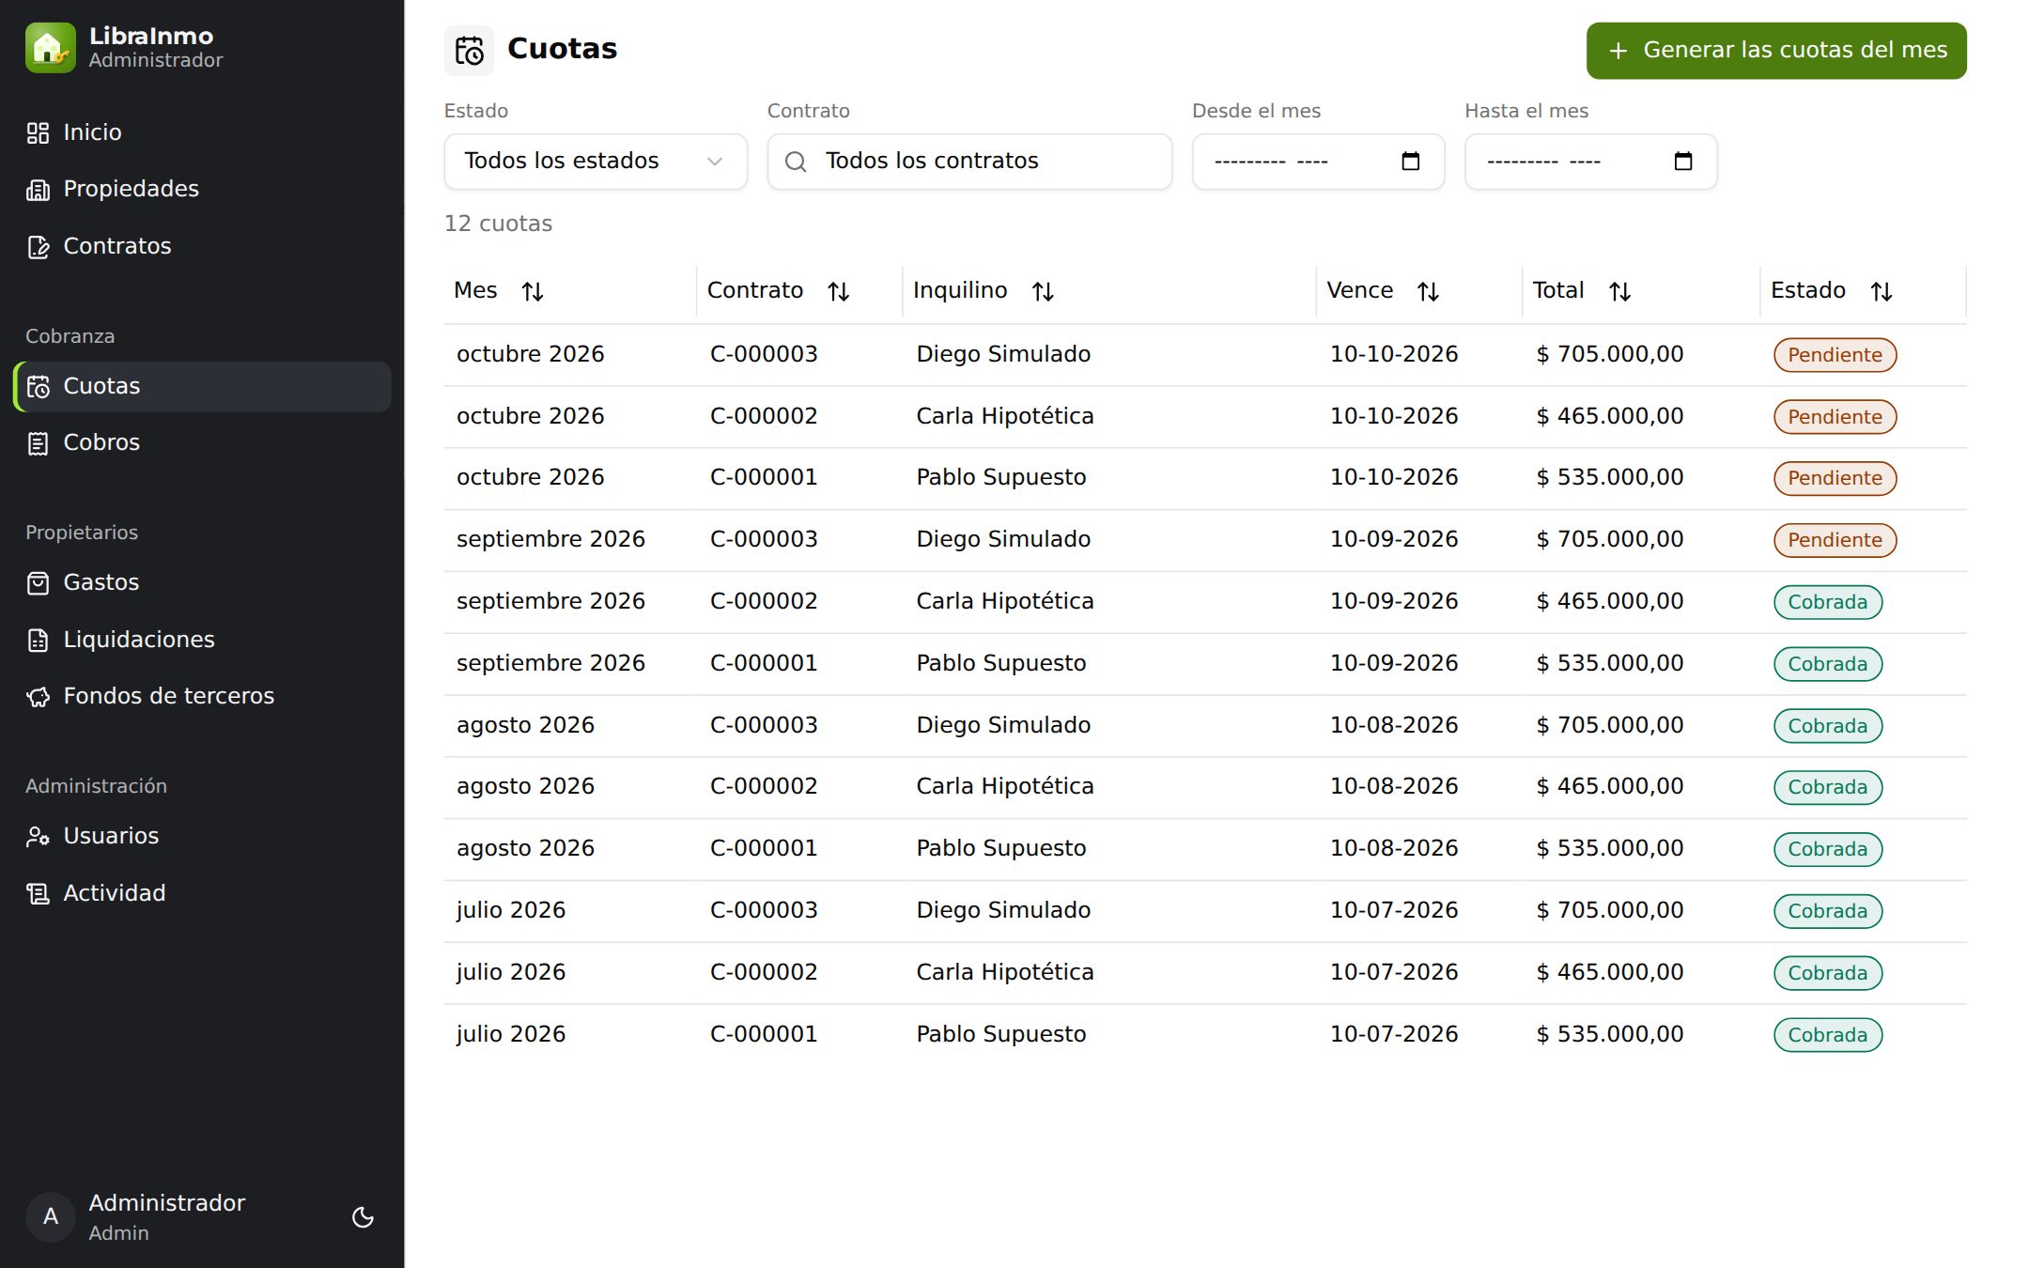Click the Todos los contratos search field
The height and width of the screenshot is (1268, 2029).
[x=969, y=162]
